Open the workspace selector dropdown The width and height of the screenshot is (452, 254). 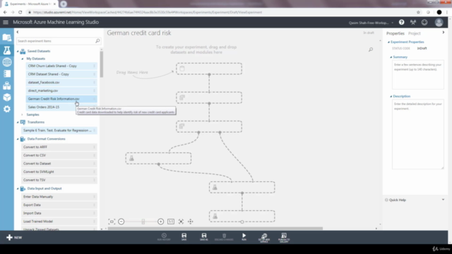point(371,23)
